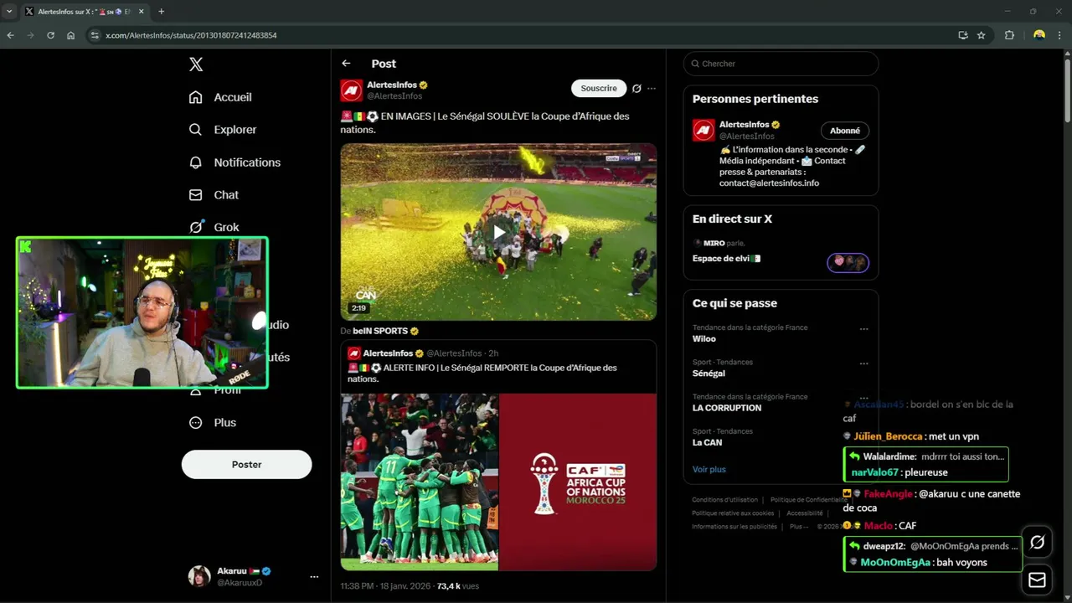
Task: Open the Wiloo trend
Action: pos(703,339)
